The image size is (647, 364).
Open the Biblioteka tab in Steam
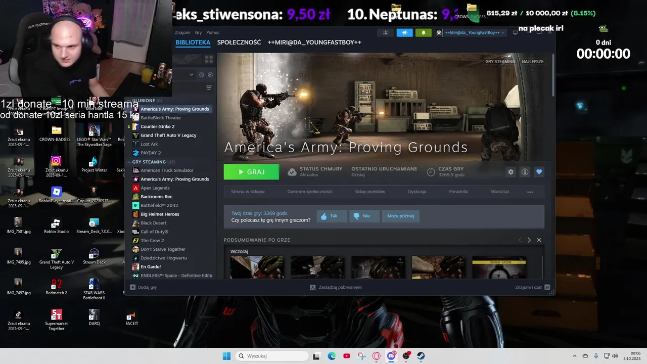pos(193,42)
